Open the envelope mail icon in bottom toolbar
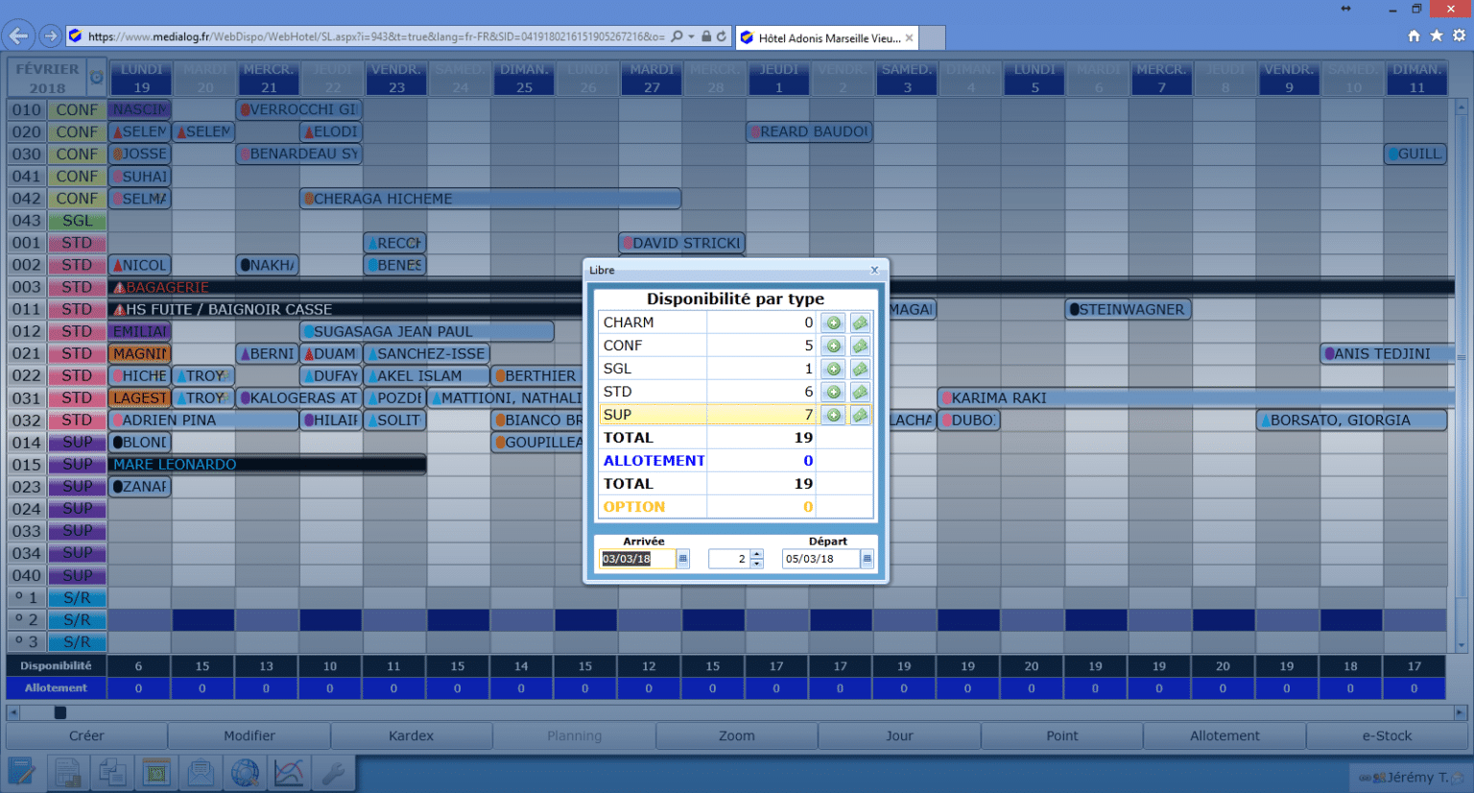 pos(201,772)
